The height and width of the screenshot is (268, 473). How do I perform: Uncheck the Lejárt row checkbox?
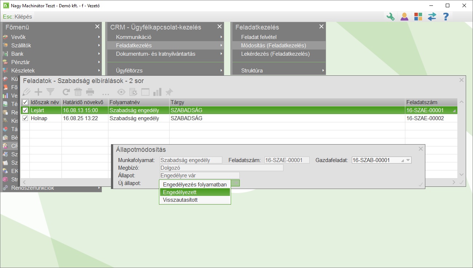click(x=25, y=110)
